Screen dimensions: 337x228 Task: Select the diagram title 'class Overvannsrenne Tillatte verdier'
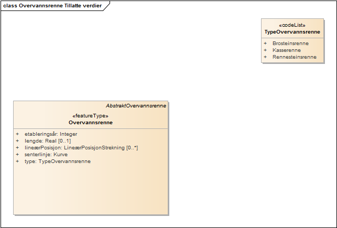tap(52, 5)
